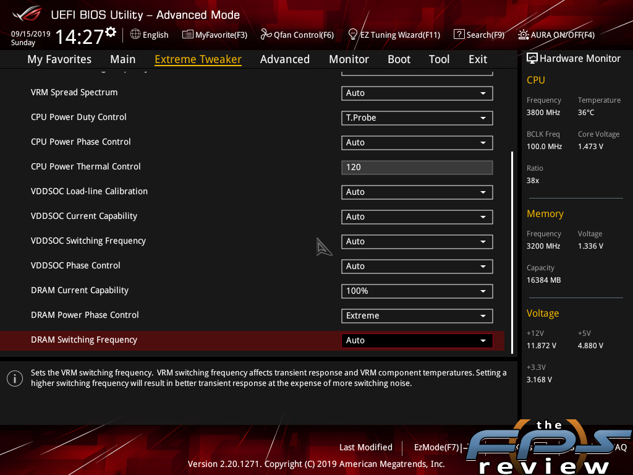Select VDDSOC Phase Control label
Screen dimensions: 633x475
click(x=75, y=265)
